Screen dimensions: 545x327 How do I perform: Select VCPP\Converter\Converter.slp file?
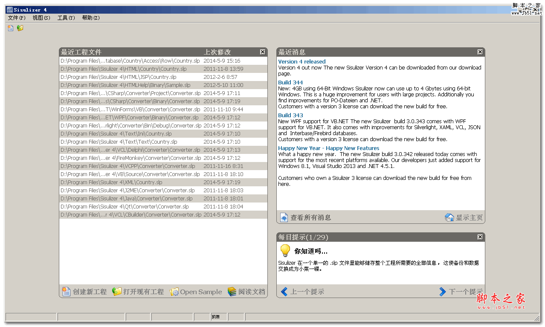(163, 166)
